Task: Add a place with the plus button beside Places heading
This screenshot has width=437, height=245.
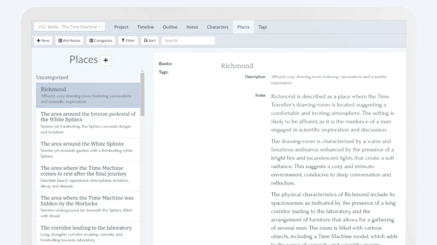Action: point(106,60)
